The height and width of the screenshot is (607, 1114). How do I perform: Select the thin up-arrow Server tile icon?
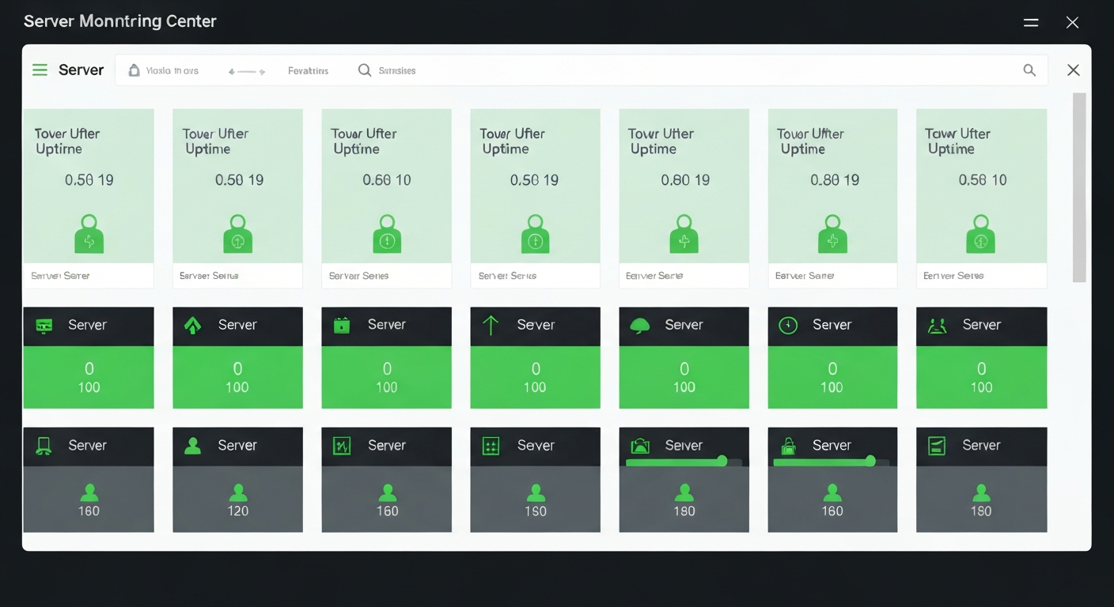pos(491,326)
